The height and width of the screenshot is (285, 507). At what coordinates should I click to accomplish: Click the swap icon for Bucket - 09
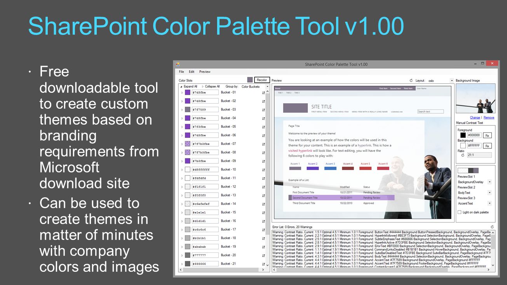pos(263,161)
